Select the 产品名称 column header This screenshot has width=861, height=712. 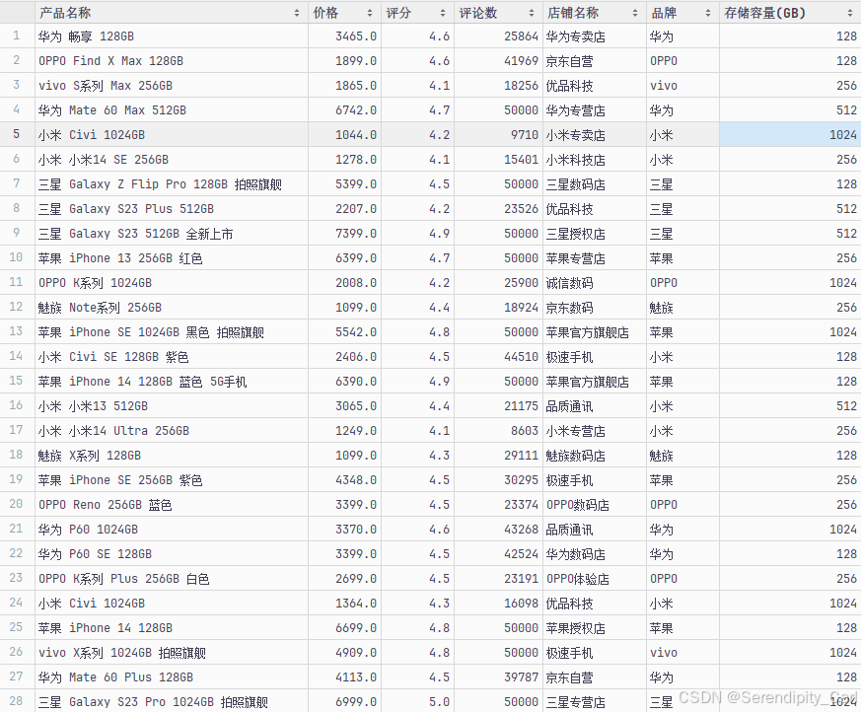tap(172, 13)
